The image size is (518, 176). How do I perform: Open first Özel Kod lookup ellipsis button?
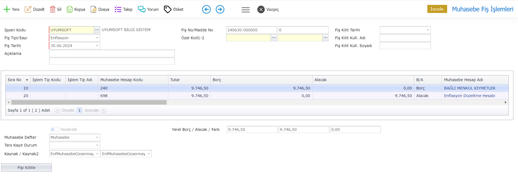click(274, 38)
